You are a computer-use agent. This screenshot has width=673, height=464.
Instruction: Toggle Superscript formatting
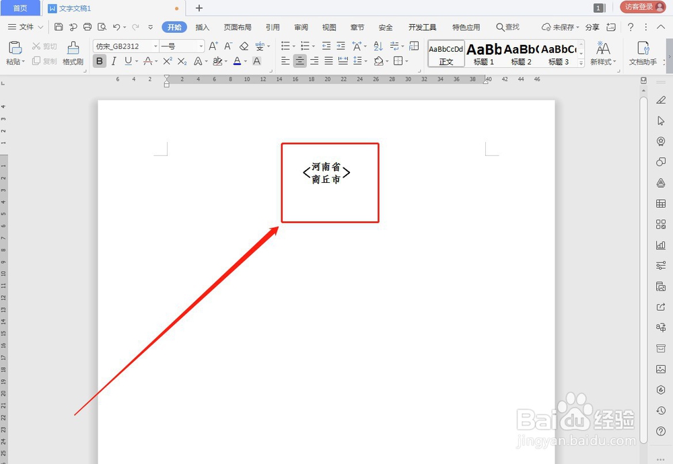click(168, 61)
